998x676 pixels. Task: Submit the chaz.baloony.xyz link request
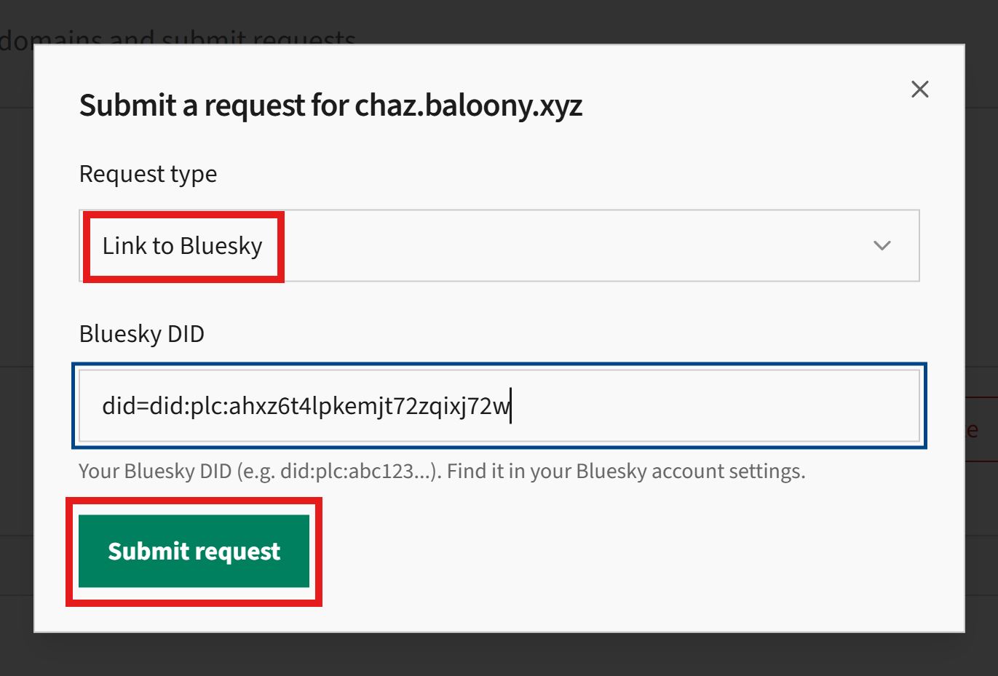[x=194, y=551]
